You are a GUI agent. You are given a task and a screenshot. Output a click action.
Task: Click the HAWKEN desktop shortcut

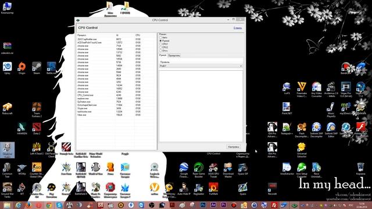coord(22,129)
